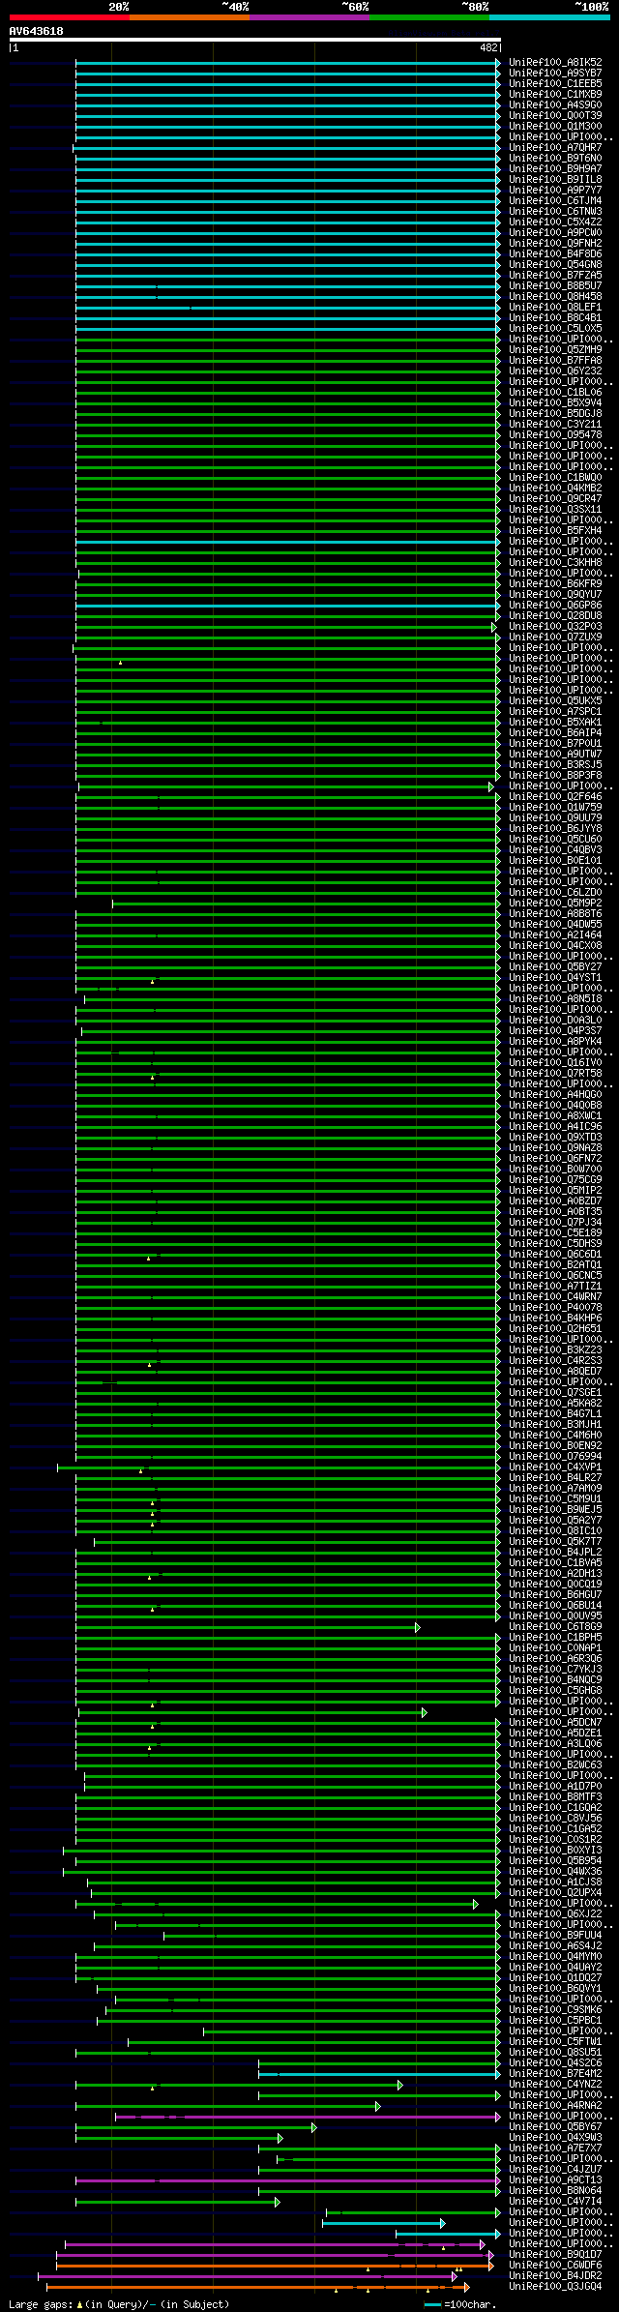Select the UniRef100_B5X9V4 label
This screenshot has height=2312, width=619.
555,403
